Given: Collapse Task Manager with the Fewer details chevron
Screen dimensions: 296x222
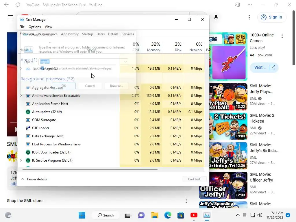Looking at the screenshot, I should 22,179.
